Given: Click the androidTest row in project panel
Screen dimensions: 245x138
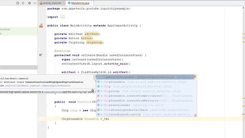Looking at the screenshot, I should 19,29.
